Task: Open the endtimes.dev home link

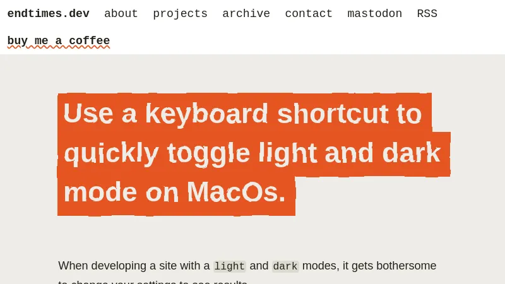Action: 48,14
